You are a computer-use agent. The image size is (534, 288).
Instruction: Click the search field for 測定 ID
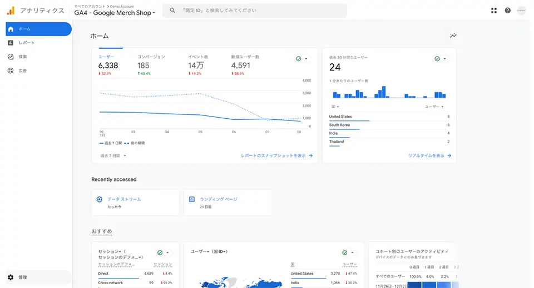255,11
